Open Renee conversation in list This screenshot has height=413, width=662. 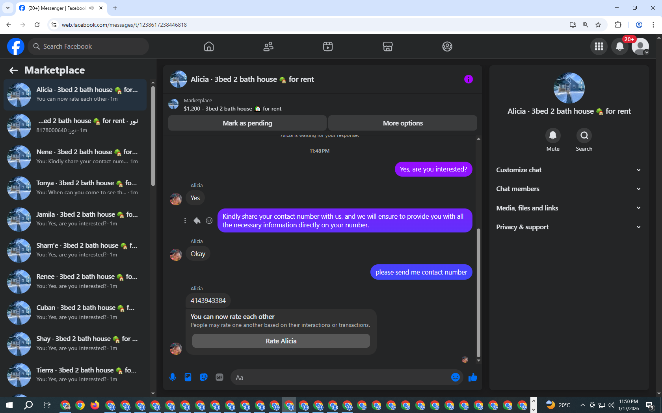point(75,282)
